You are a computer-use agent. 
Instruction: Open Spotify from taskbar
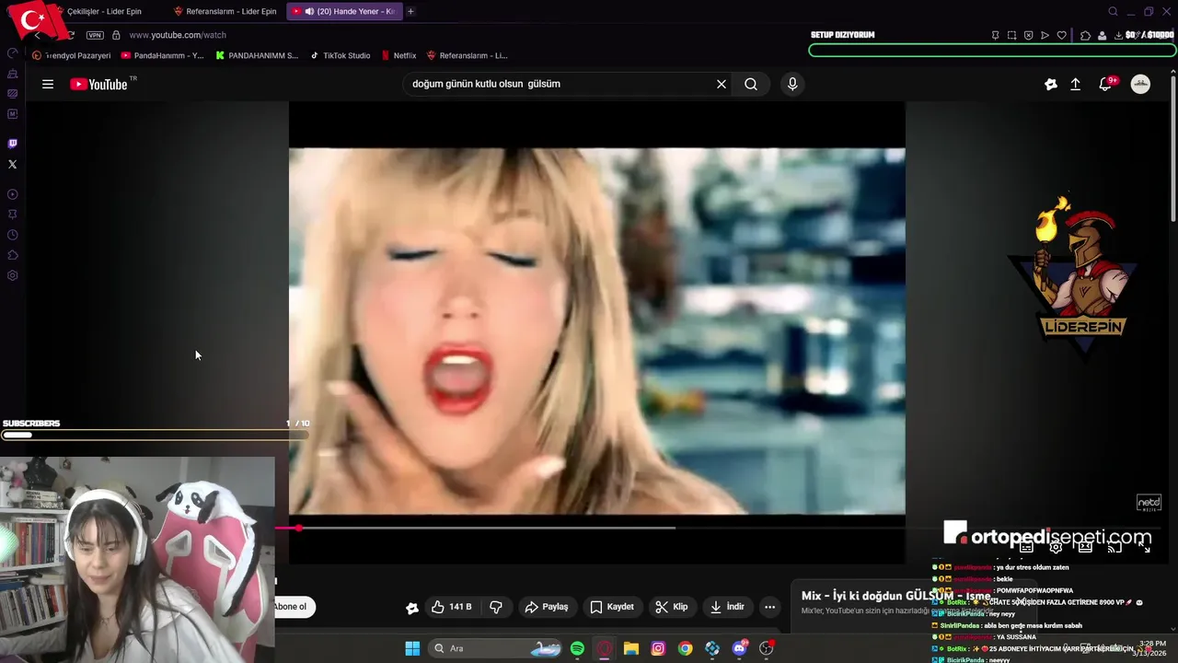pos(577,648)
